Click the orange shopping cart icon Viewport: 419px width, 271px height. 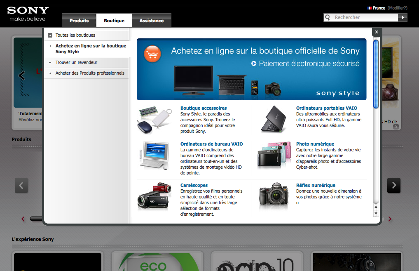tap(152, 54)
